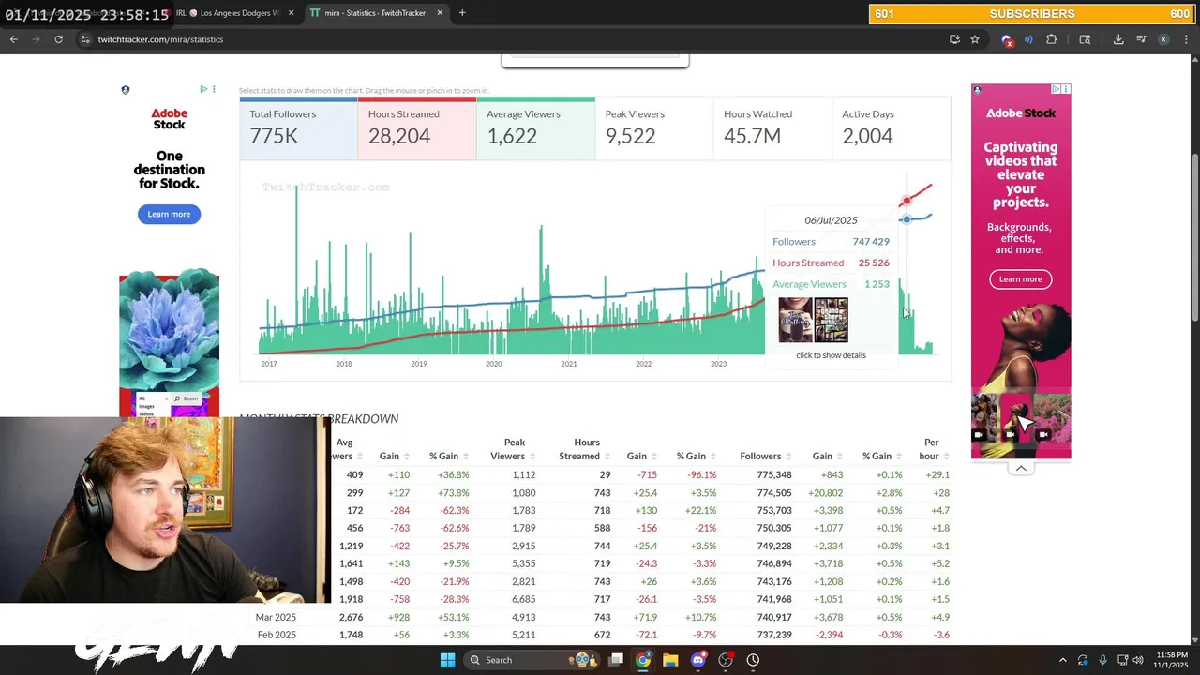1200x675 pixels.
Task: Open the Chrome profile avatar
Action: 1163,39
